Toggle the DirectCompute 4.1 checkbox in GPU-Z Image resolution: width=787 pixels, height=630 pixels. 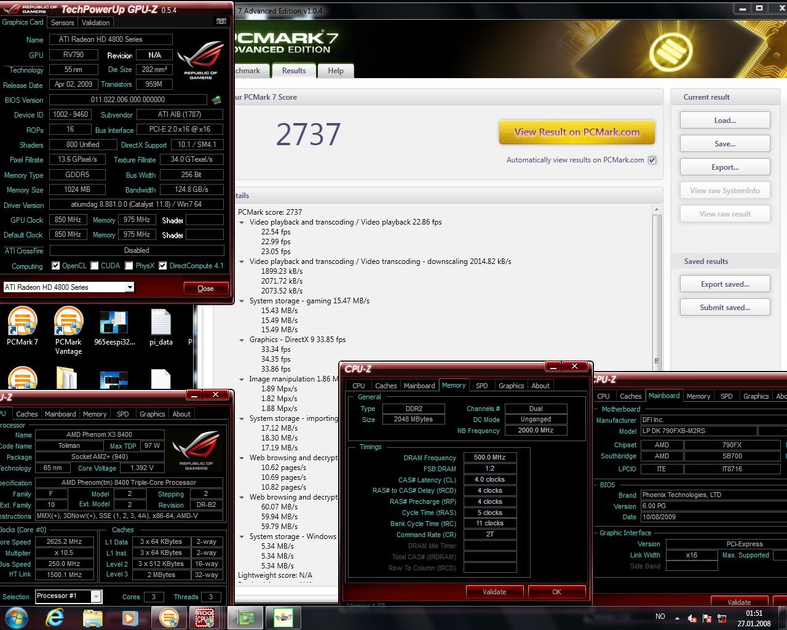[163, 266]
